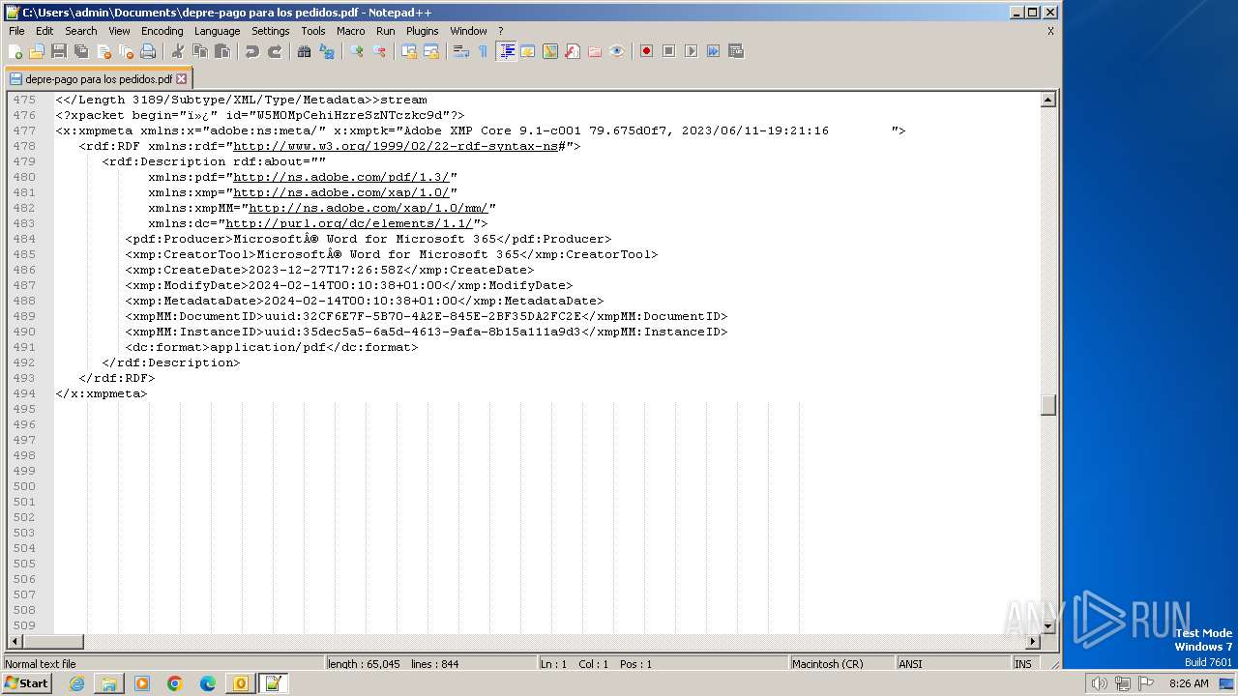
Task: Click the Stop Recording macro icon
Action: [668, 51]
